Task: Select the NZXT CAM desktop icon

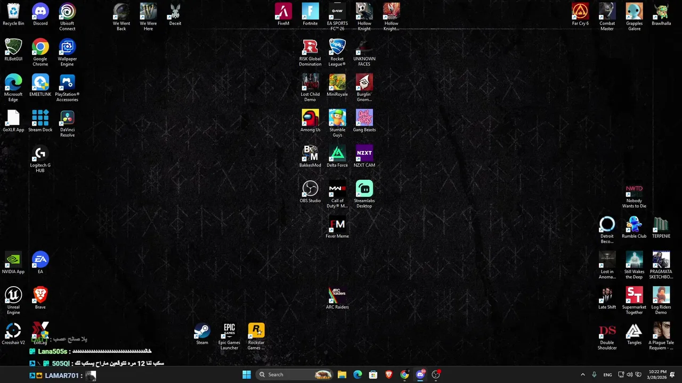Action: 364,157
